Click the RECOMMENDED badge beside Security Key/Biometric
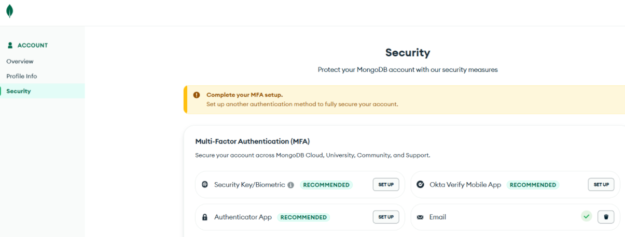625x237 pixels. pos(326,185)
